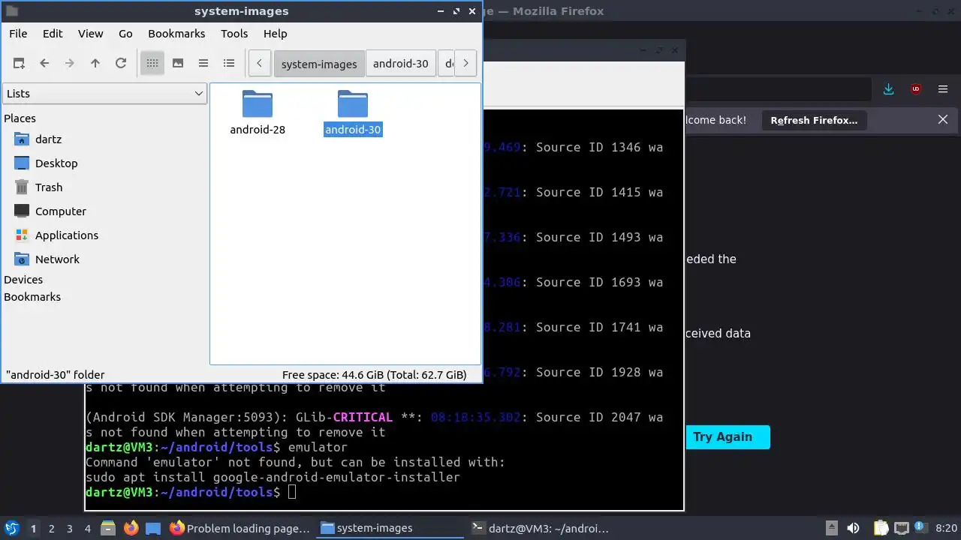The width and height of the screenshot is (961, 540).
Task: Select the Bookmarks section in sidebar
Action: pyautogui.click(x=32, y=297)
